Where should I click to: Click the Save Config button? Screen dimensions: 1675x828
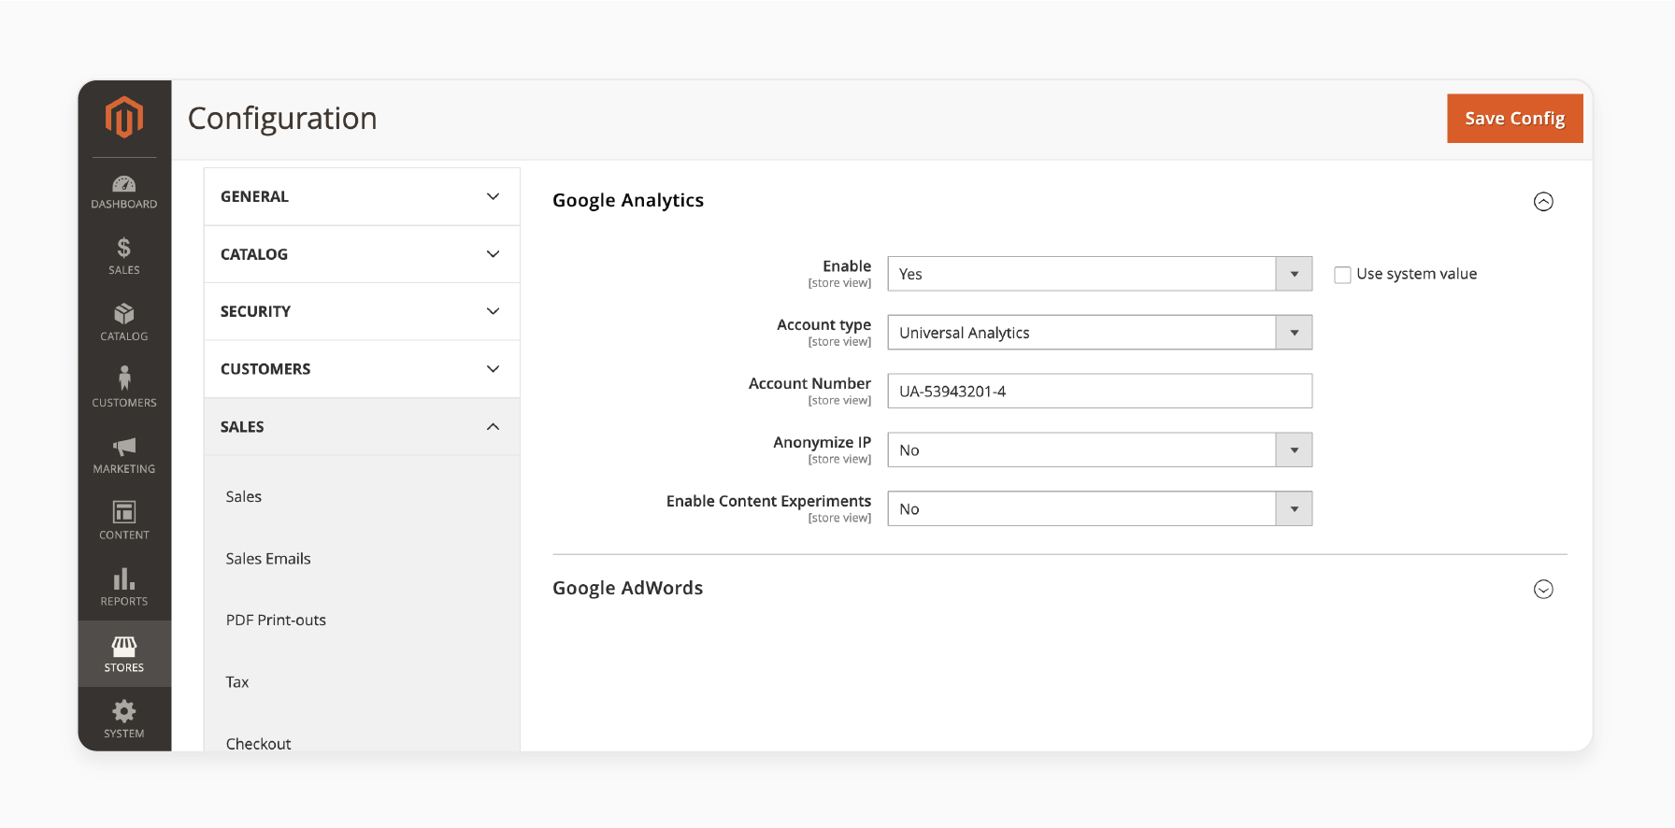point(1515,119)
